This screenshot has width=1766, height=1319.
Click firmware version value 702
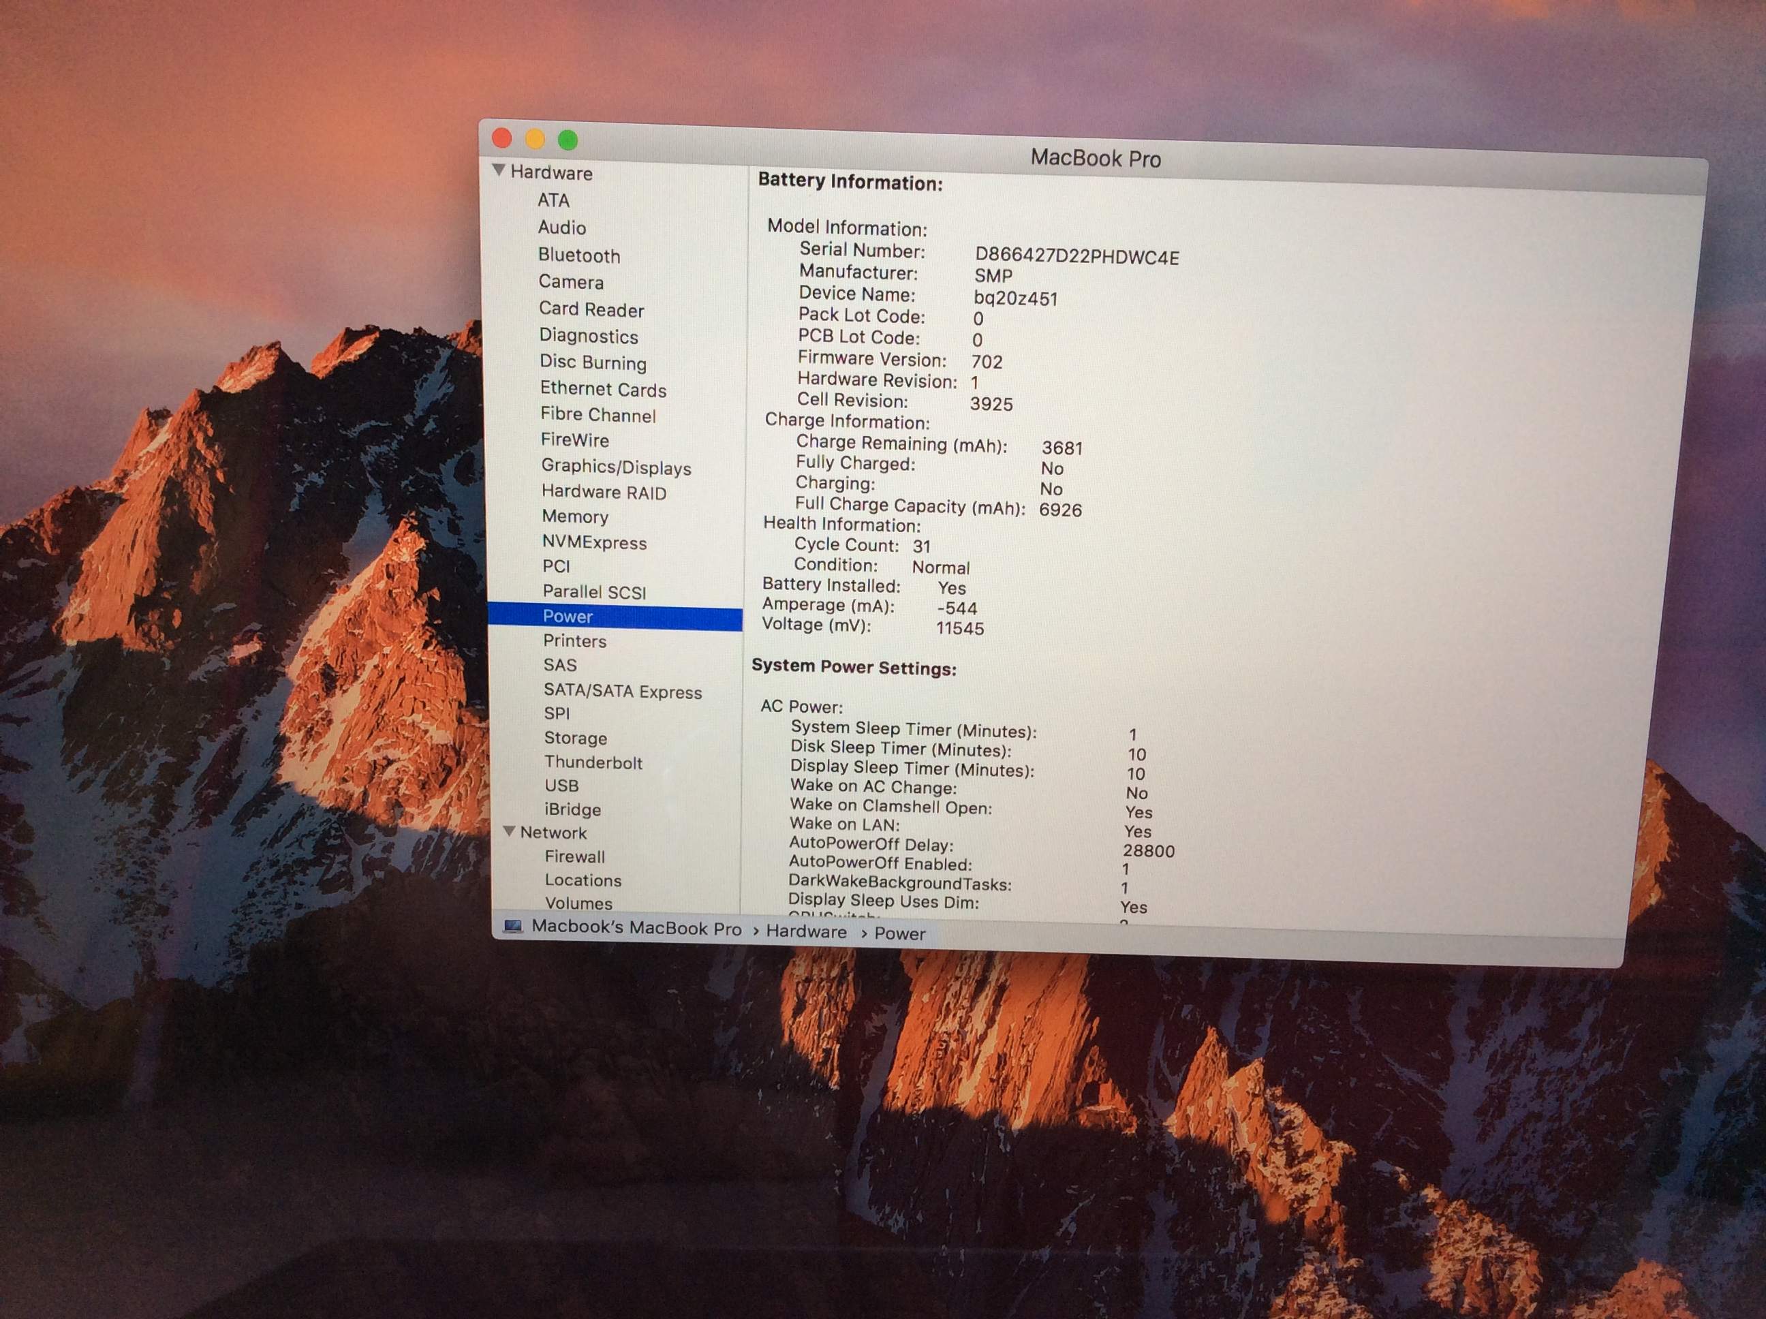(987, 362)
